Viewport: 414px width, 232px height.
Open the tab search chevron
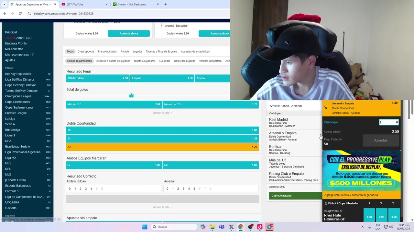4,4
